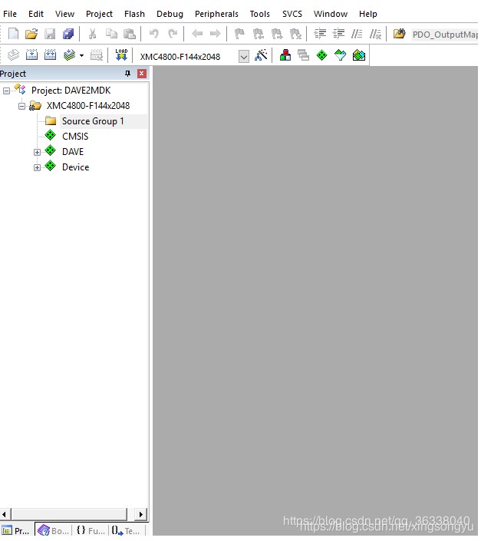This screenshot has height=541, width=481.
Task: Collapse Project: DAVE2MDK tree node
Action: pyautogui.click(x=6, y=91)
